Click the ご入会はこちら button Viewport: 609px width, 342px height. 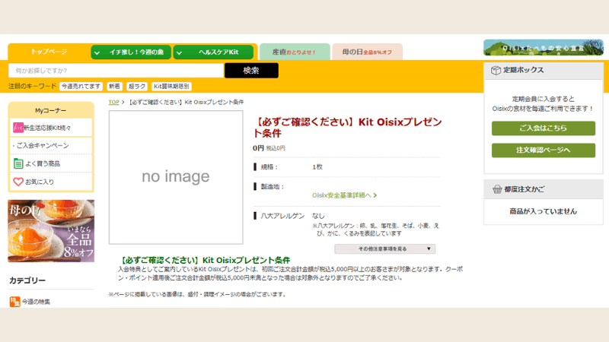click(x=543, y=128)
